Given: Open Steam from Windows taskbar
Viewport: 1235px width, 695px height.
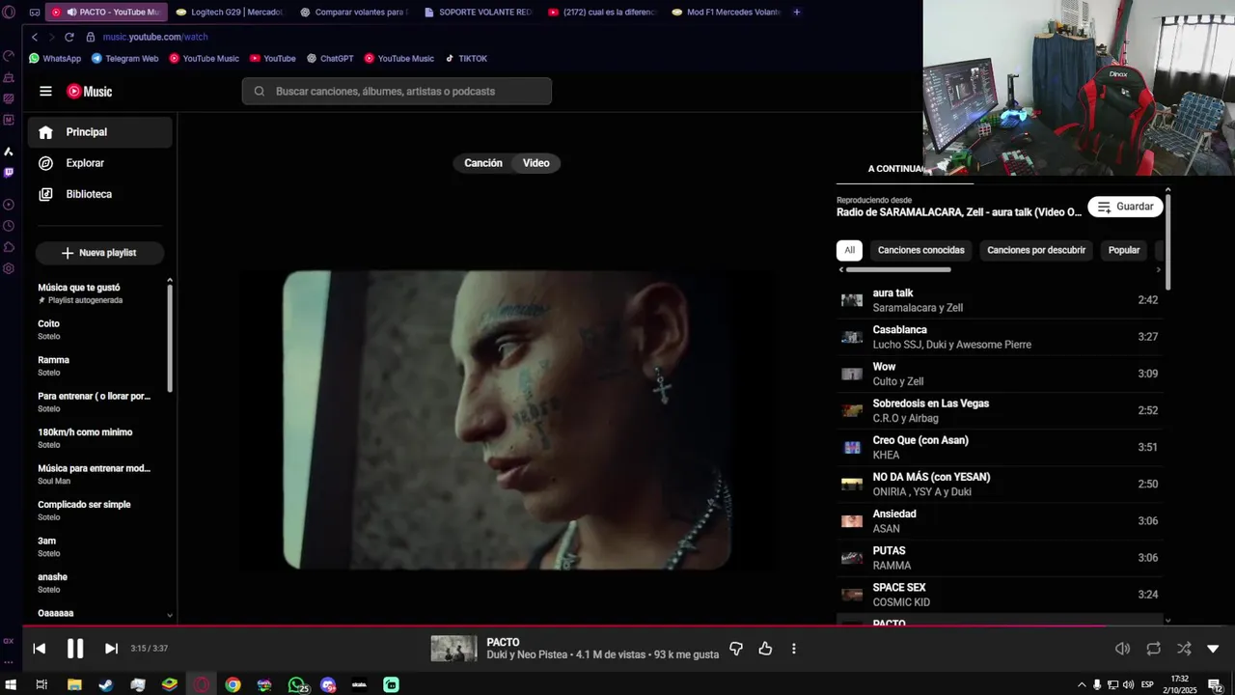Looking at the screenshot, I should pos(105,685).
